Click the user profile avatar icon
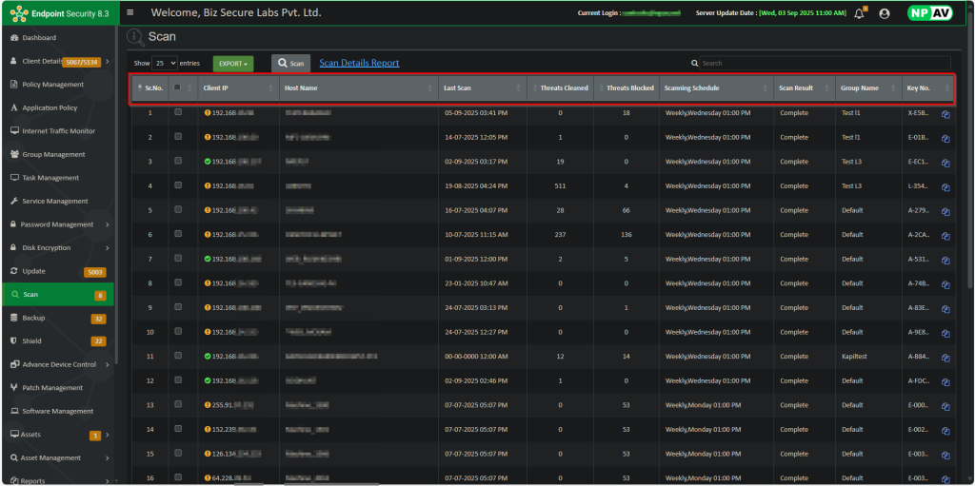 point(885,13)
